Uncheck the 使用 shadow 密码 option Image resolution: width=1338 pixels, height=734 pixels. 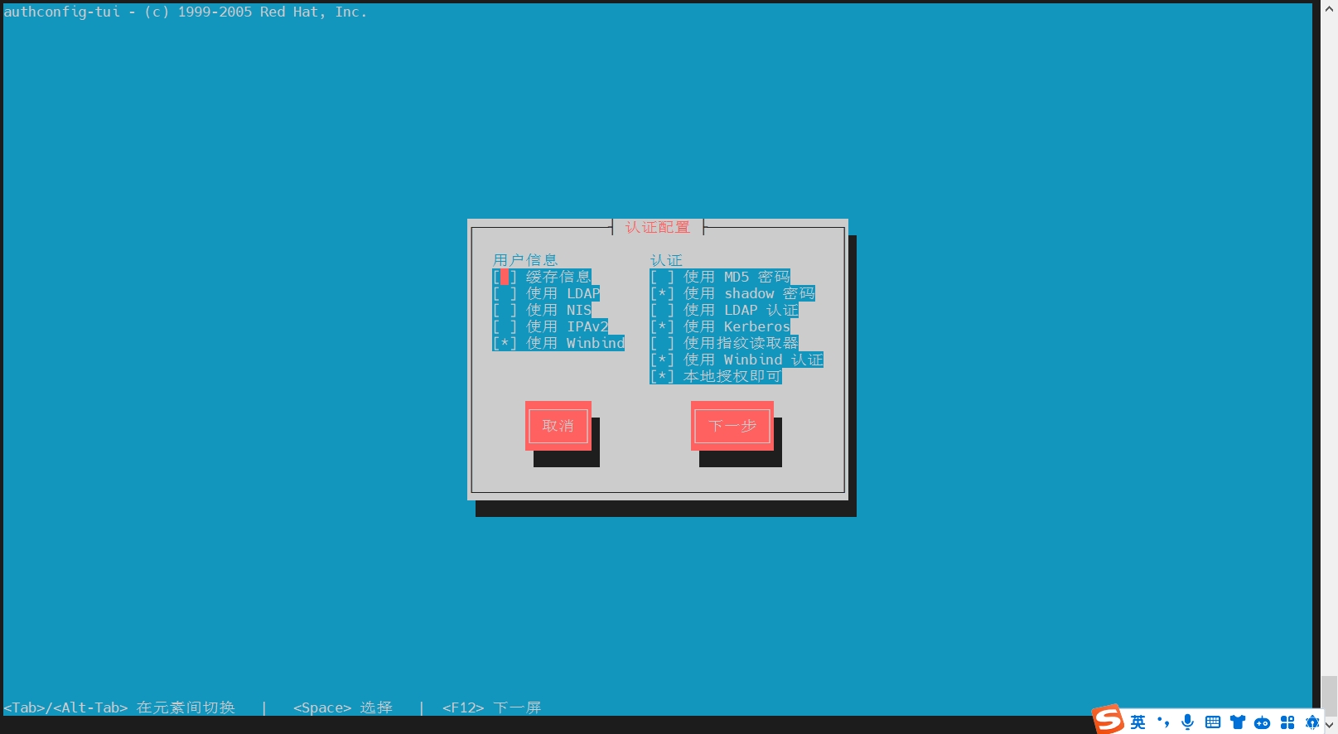point(662,293)
